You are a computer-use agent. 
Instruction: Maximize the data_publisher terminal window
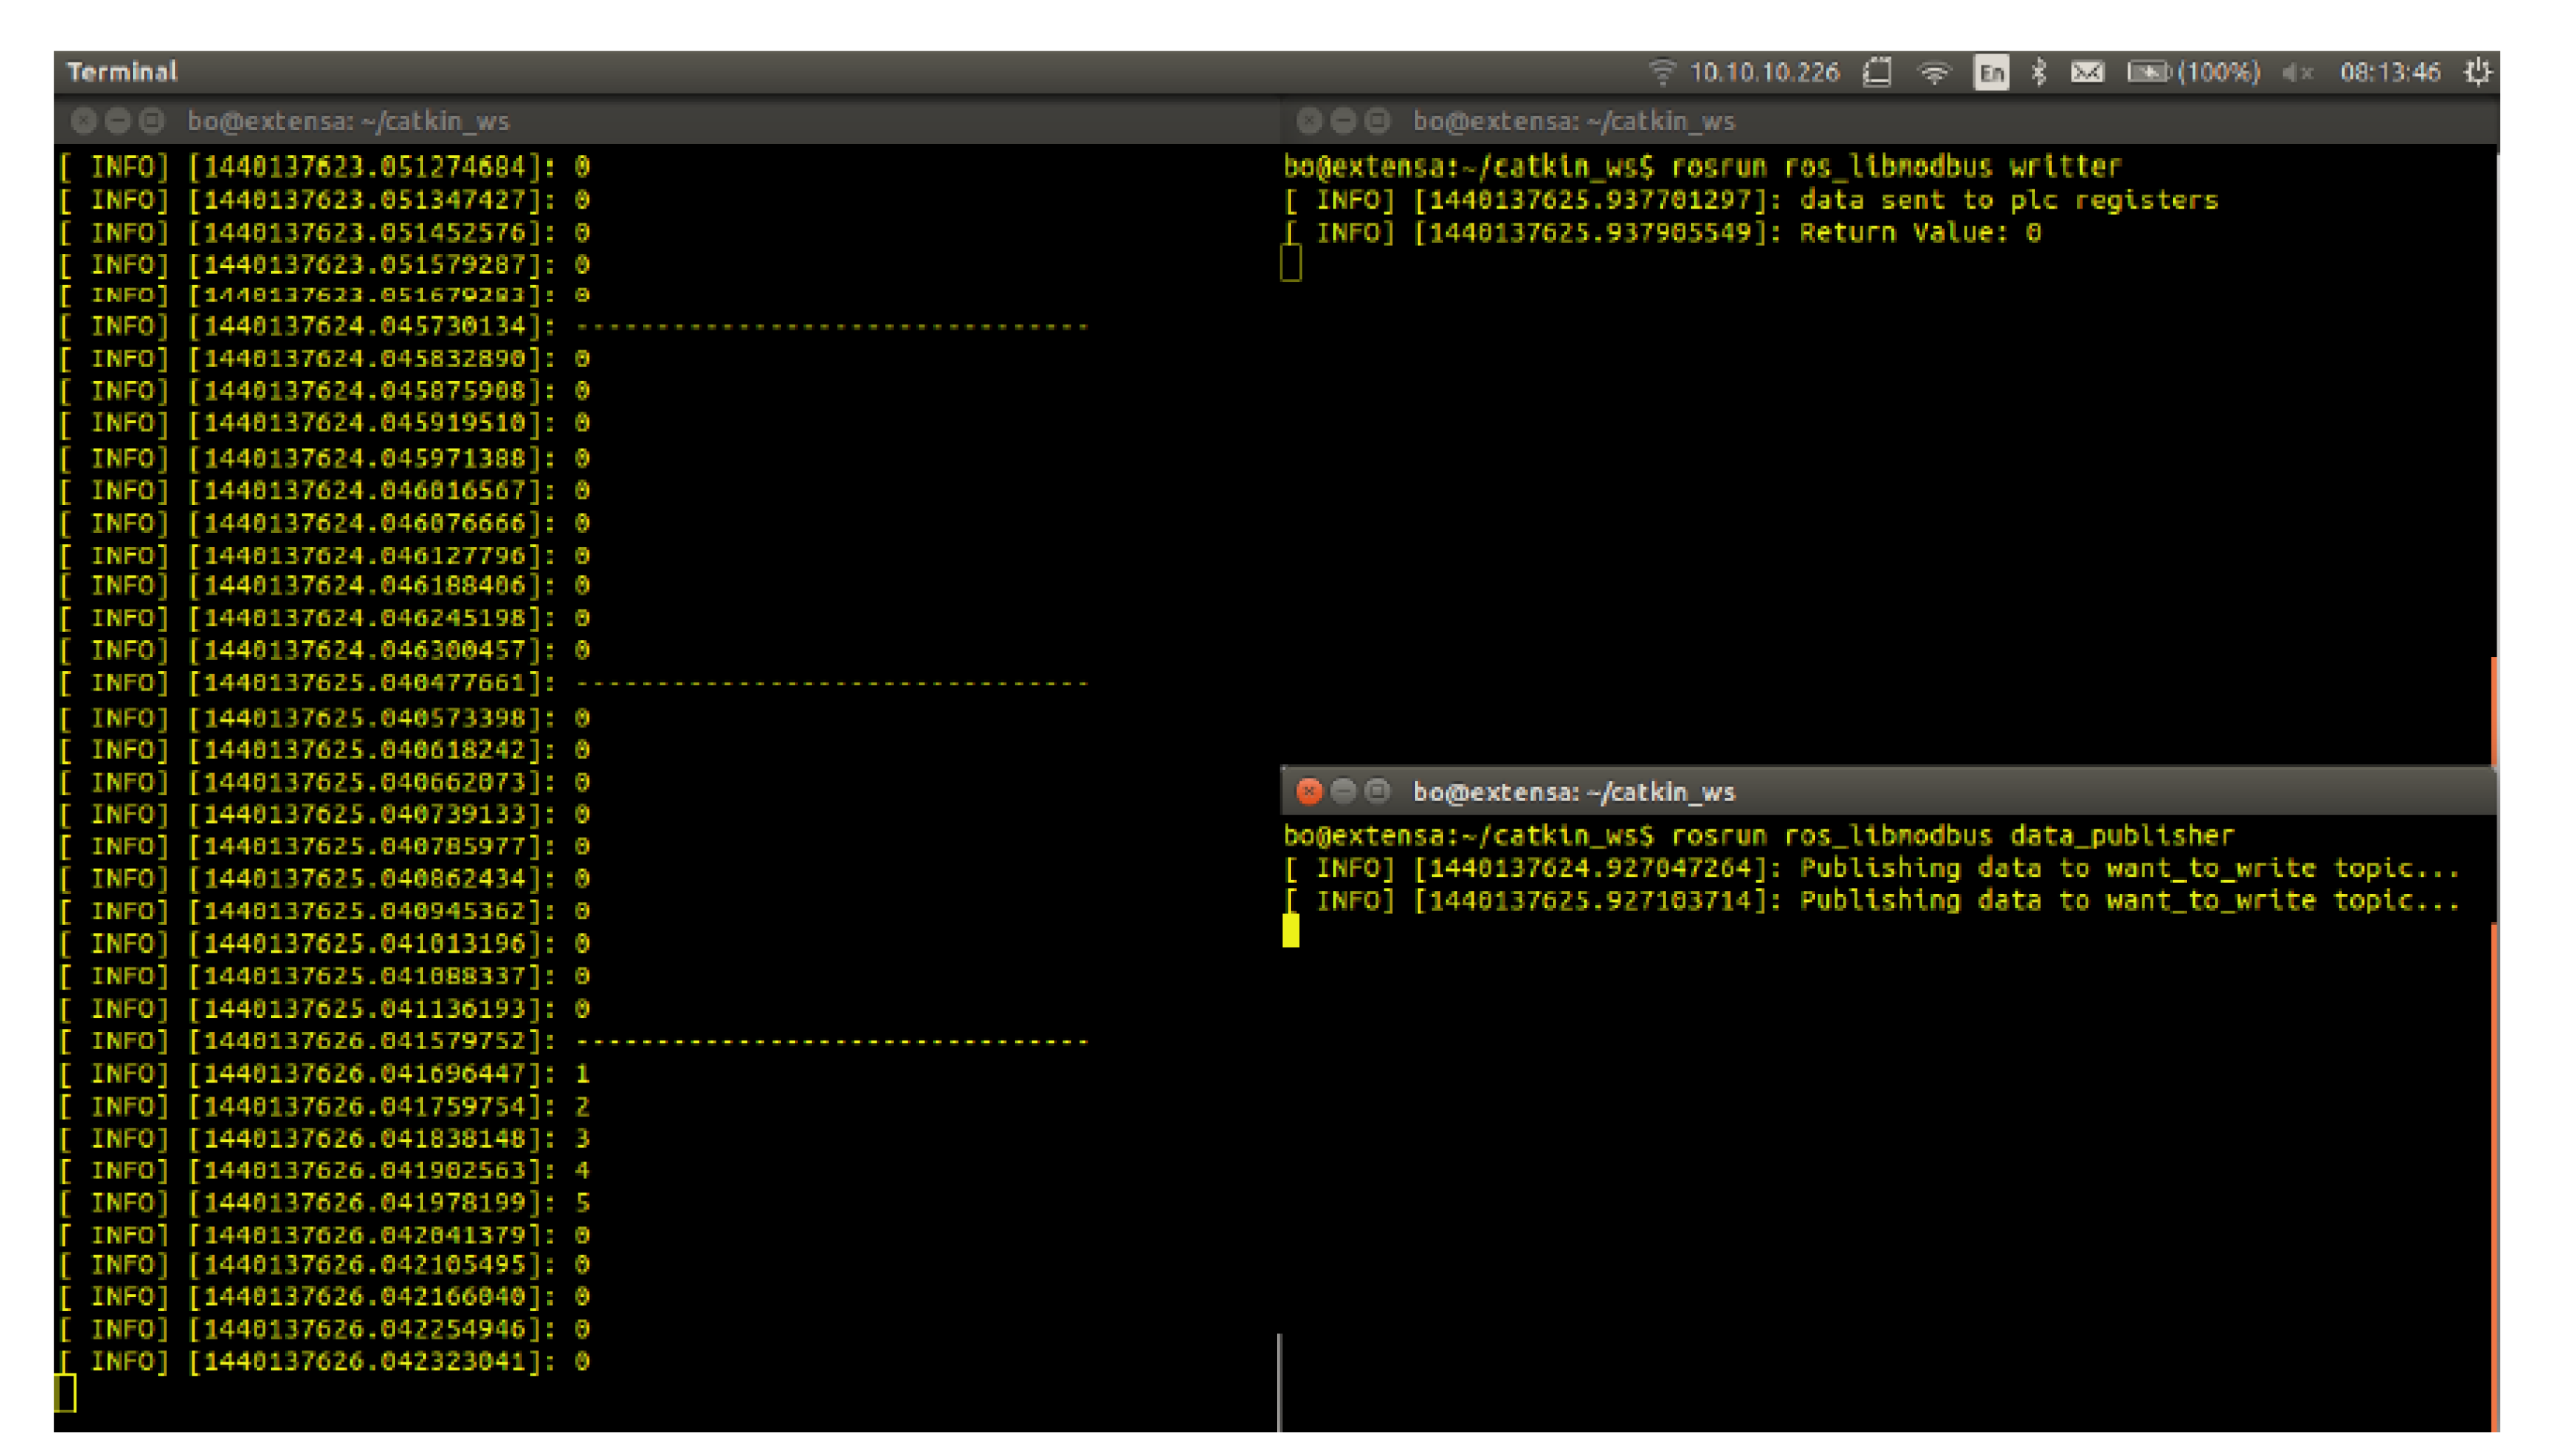tap(1377, 792)
